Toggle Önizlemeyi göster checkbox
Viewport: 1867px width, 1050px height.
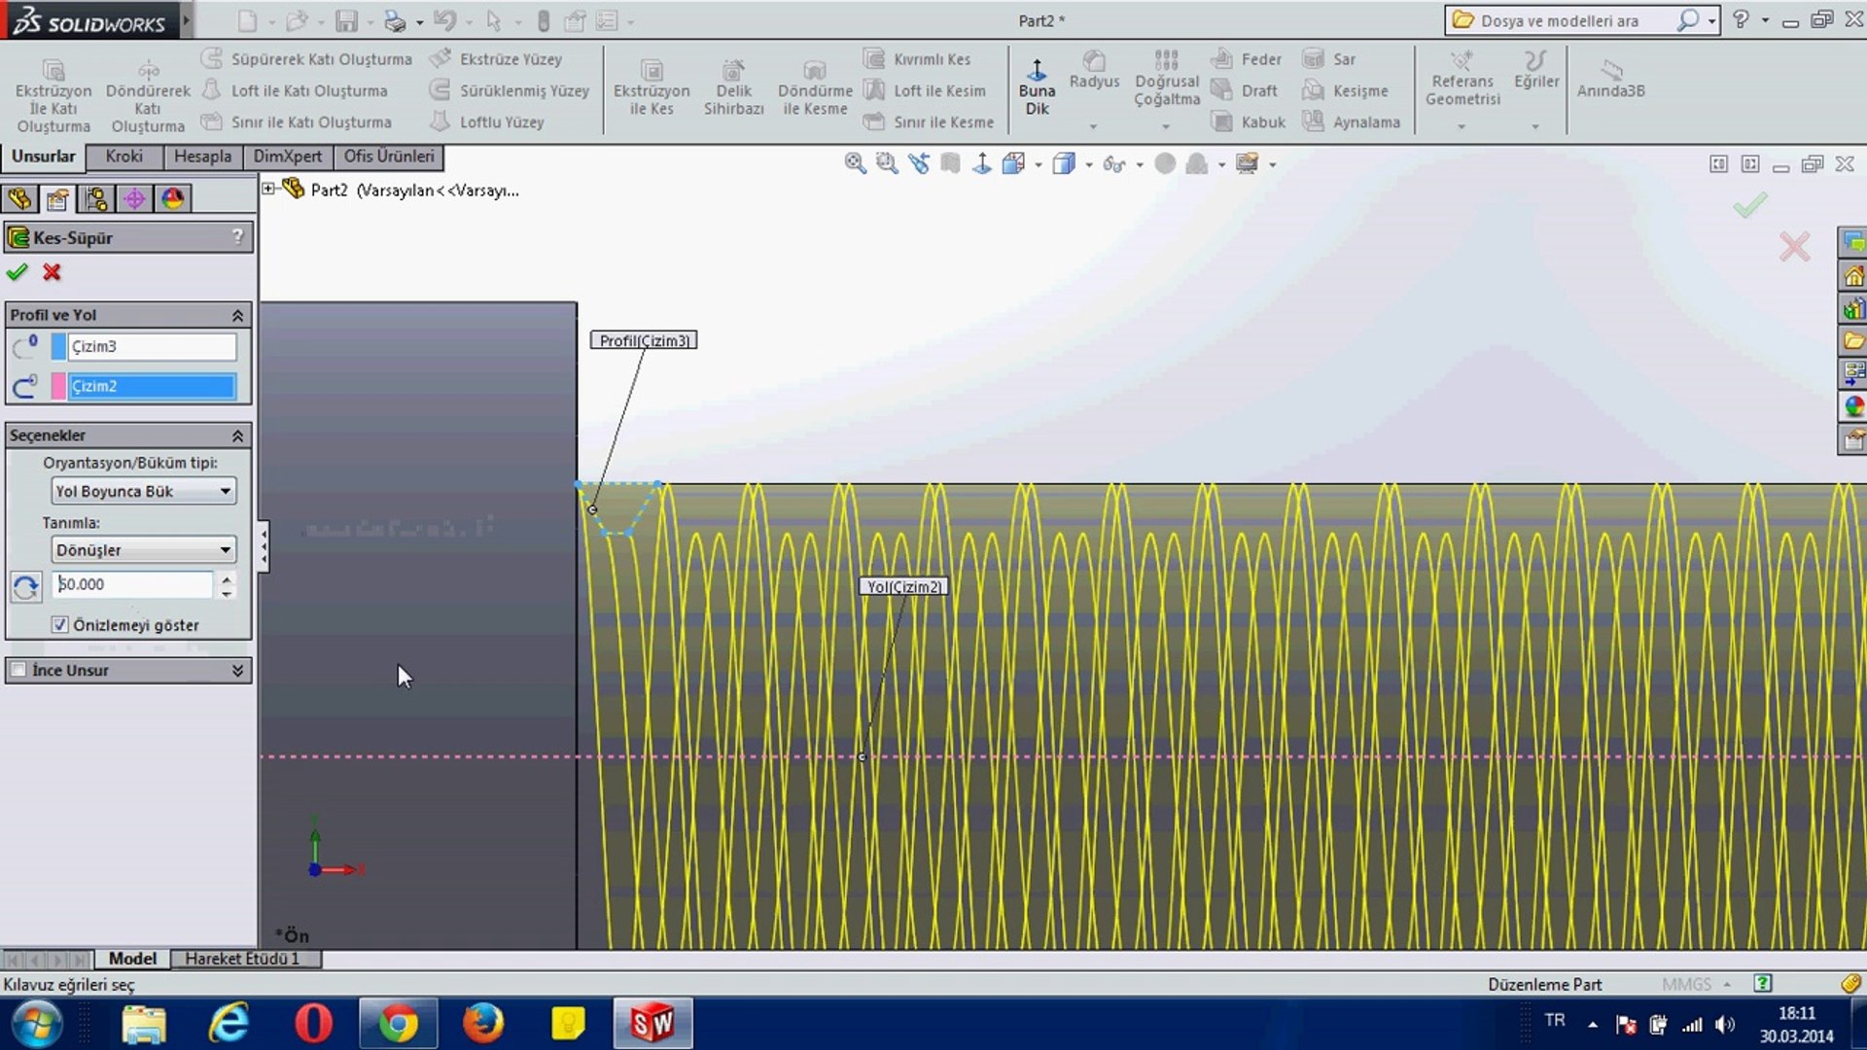coord(60,625)
